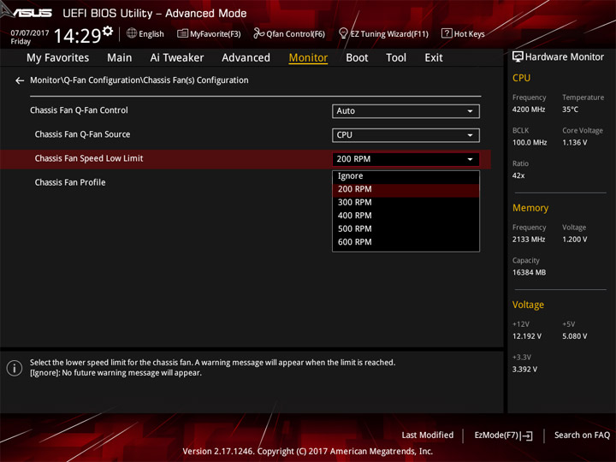Image resolution: width=616 pixels, height=462 pixels.
Task: Switch to the Advanced tab
Action: (x=246, y=58)
